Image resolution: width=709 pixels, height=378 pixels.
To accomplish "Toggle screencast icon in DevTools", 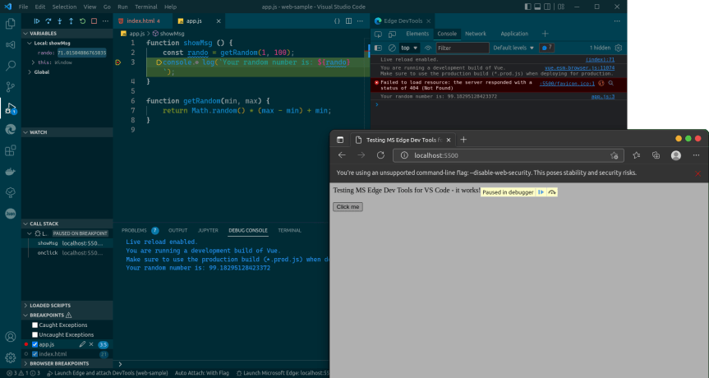I will pyautogui.click(x=378, y=34).
